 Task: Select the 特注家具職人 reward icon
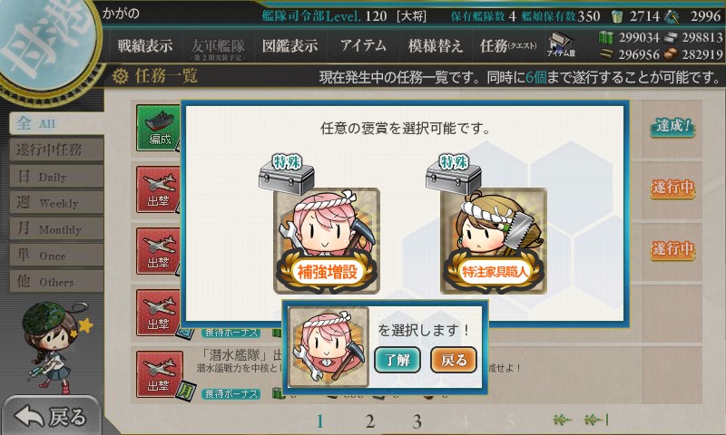point(494,240)
